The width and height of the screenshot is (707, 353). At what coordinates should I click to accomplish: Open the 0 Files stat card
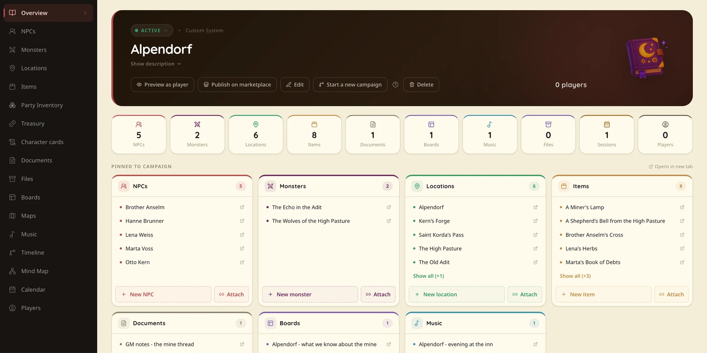548,135
